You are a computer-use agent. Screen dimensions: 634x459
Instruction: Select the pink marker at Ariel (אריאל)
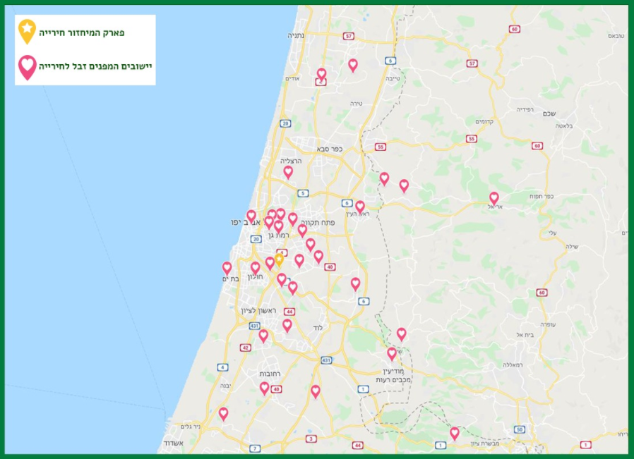pos(494,198)
